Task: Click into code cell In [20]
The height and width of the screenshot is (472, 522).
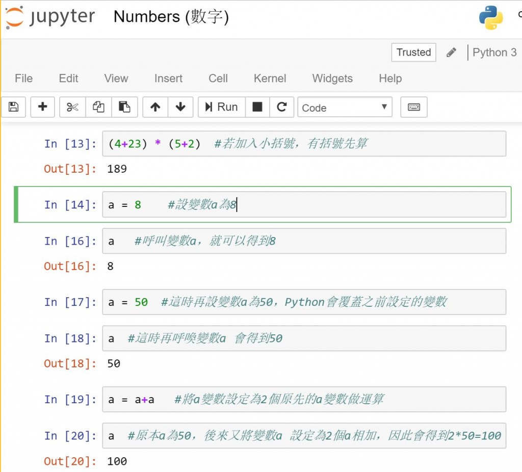Action: click(304, 436)
